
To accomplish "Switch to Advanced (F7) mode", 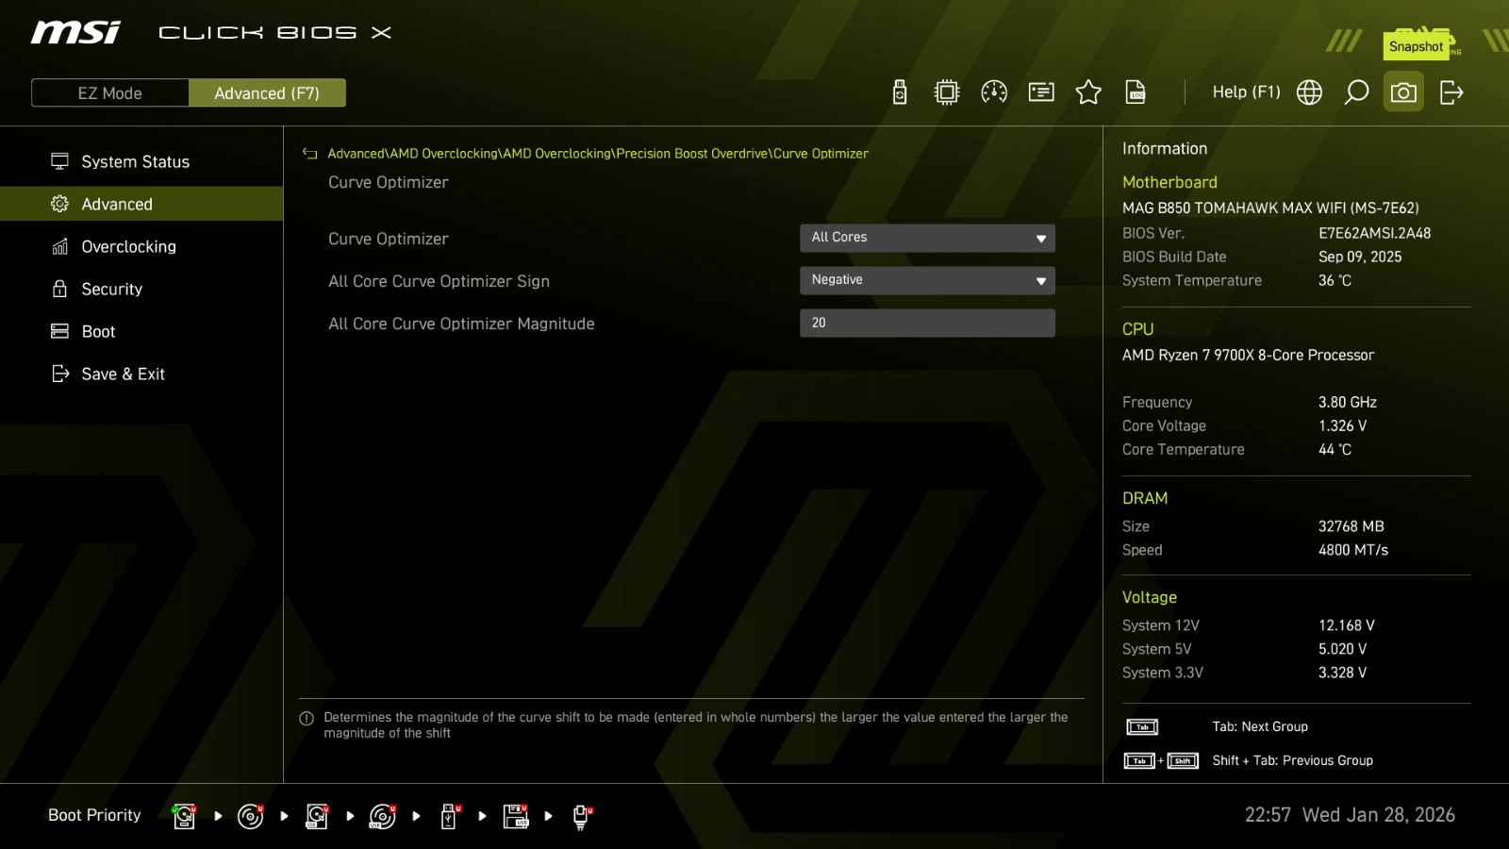I will pos(267,93).
